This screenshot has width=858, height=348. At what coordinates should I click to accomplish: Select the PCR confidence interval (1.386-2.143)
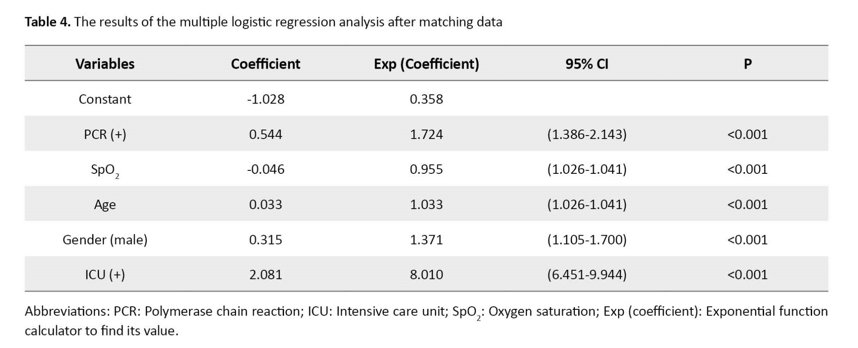(x=587, y=134)
